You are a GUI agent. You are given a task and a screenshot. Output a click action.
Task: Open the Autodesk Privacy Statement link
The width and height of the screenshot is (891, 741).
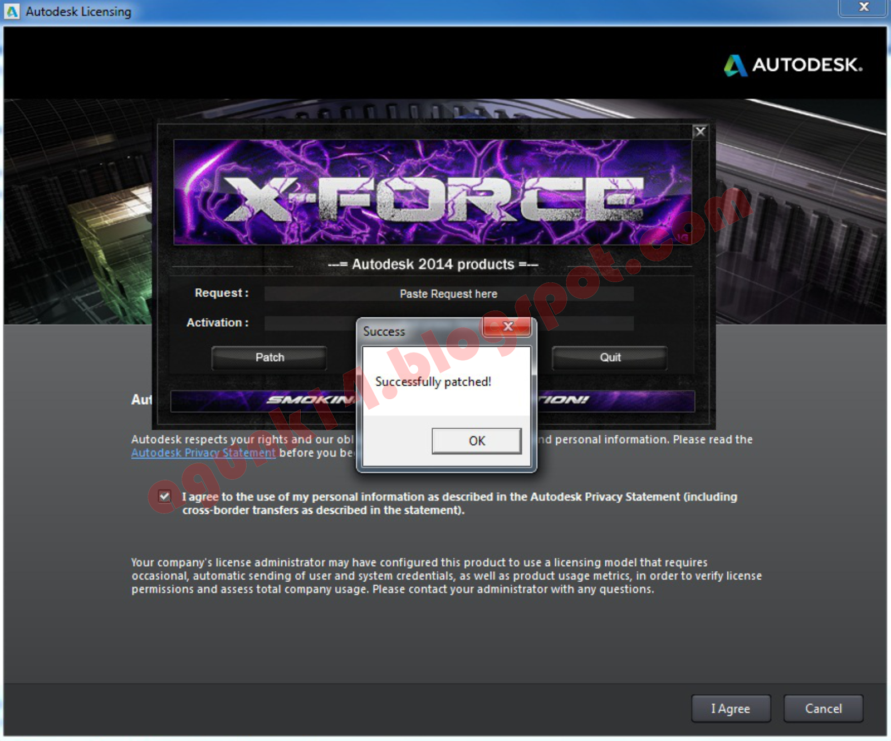tap(203, 453)
